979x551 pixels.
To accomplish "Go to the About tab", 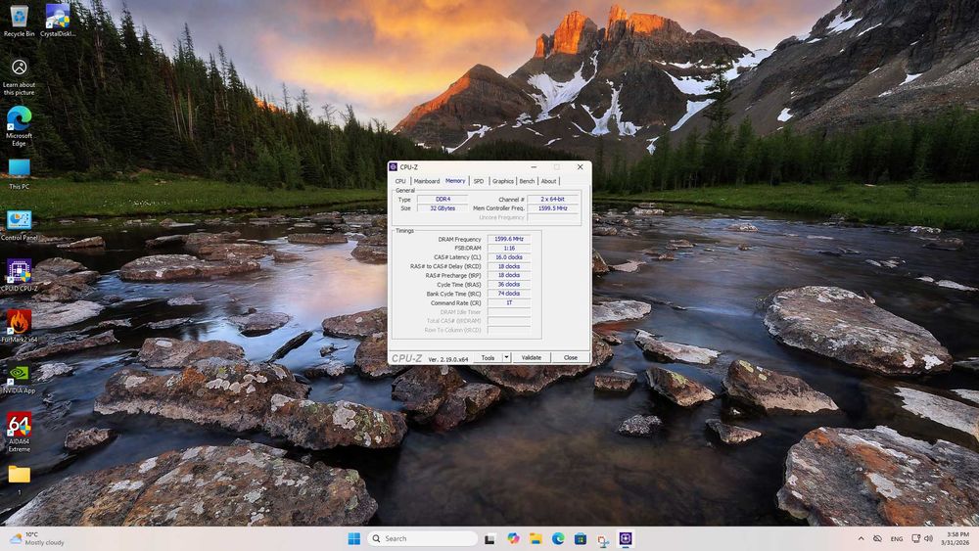I will click(x=548, y=181).
